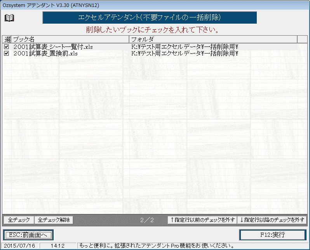Select file name 2001試算表_シート一覧付.xls
Image resolution: width=310 pixels, height=250 pixels.
pos(53,47)
